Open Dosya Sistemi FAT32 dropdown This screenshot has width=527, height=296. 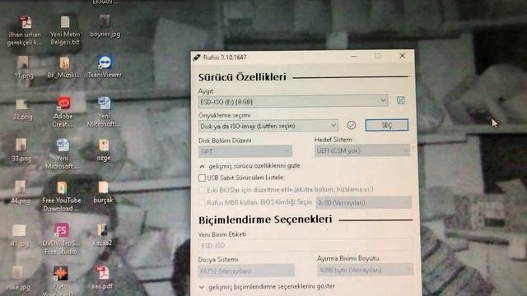point(246,271)
